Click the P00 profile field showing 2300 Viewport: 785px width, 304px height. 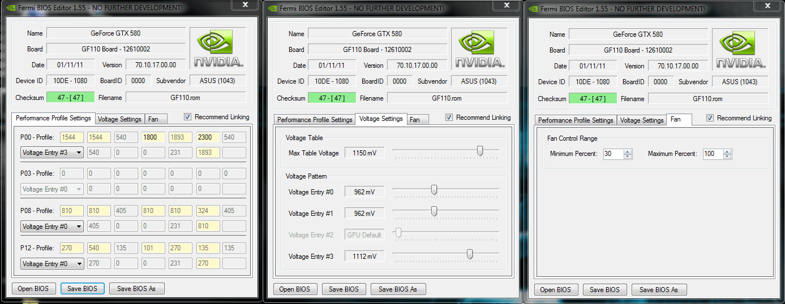coord(208,137)
